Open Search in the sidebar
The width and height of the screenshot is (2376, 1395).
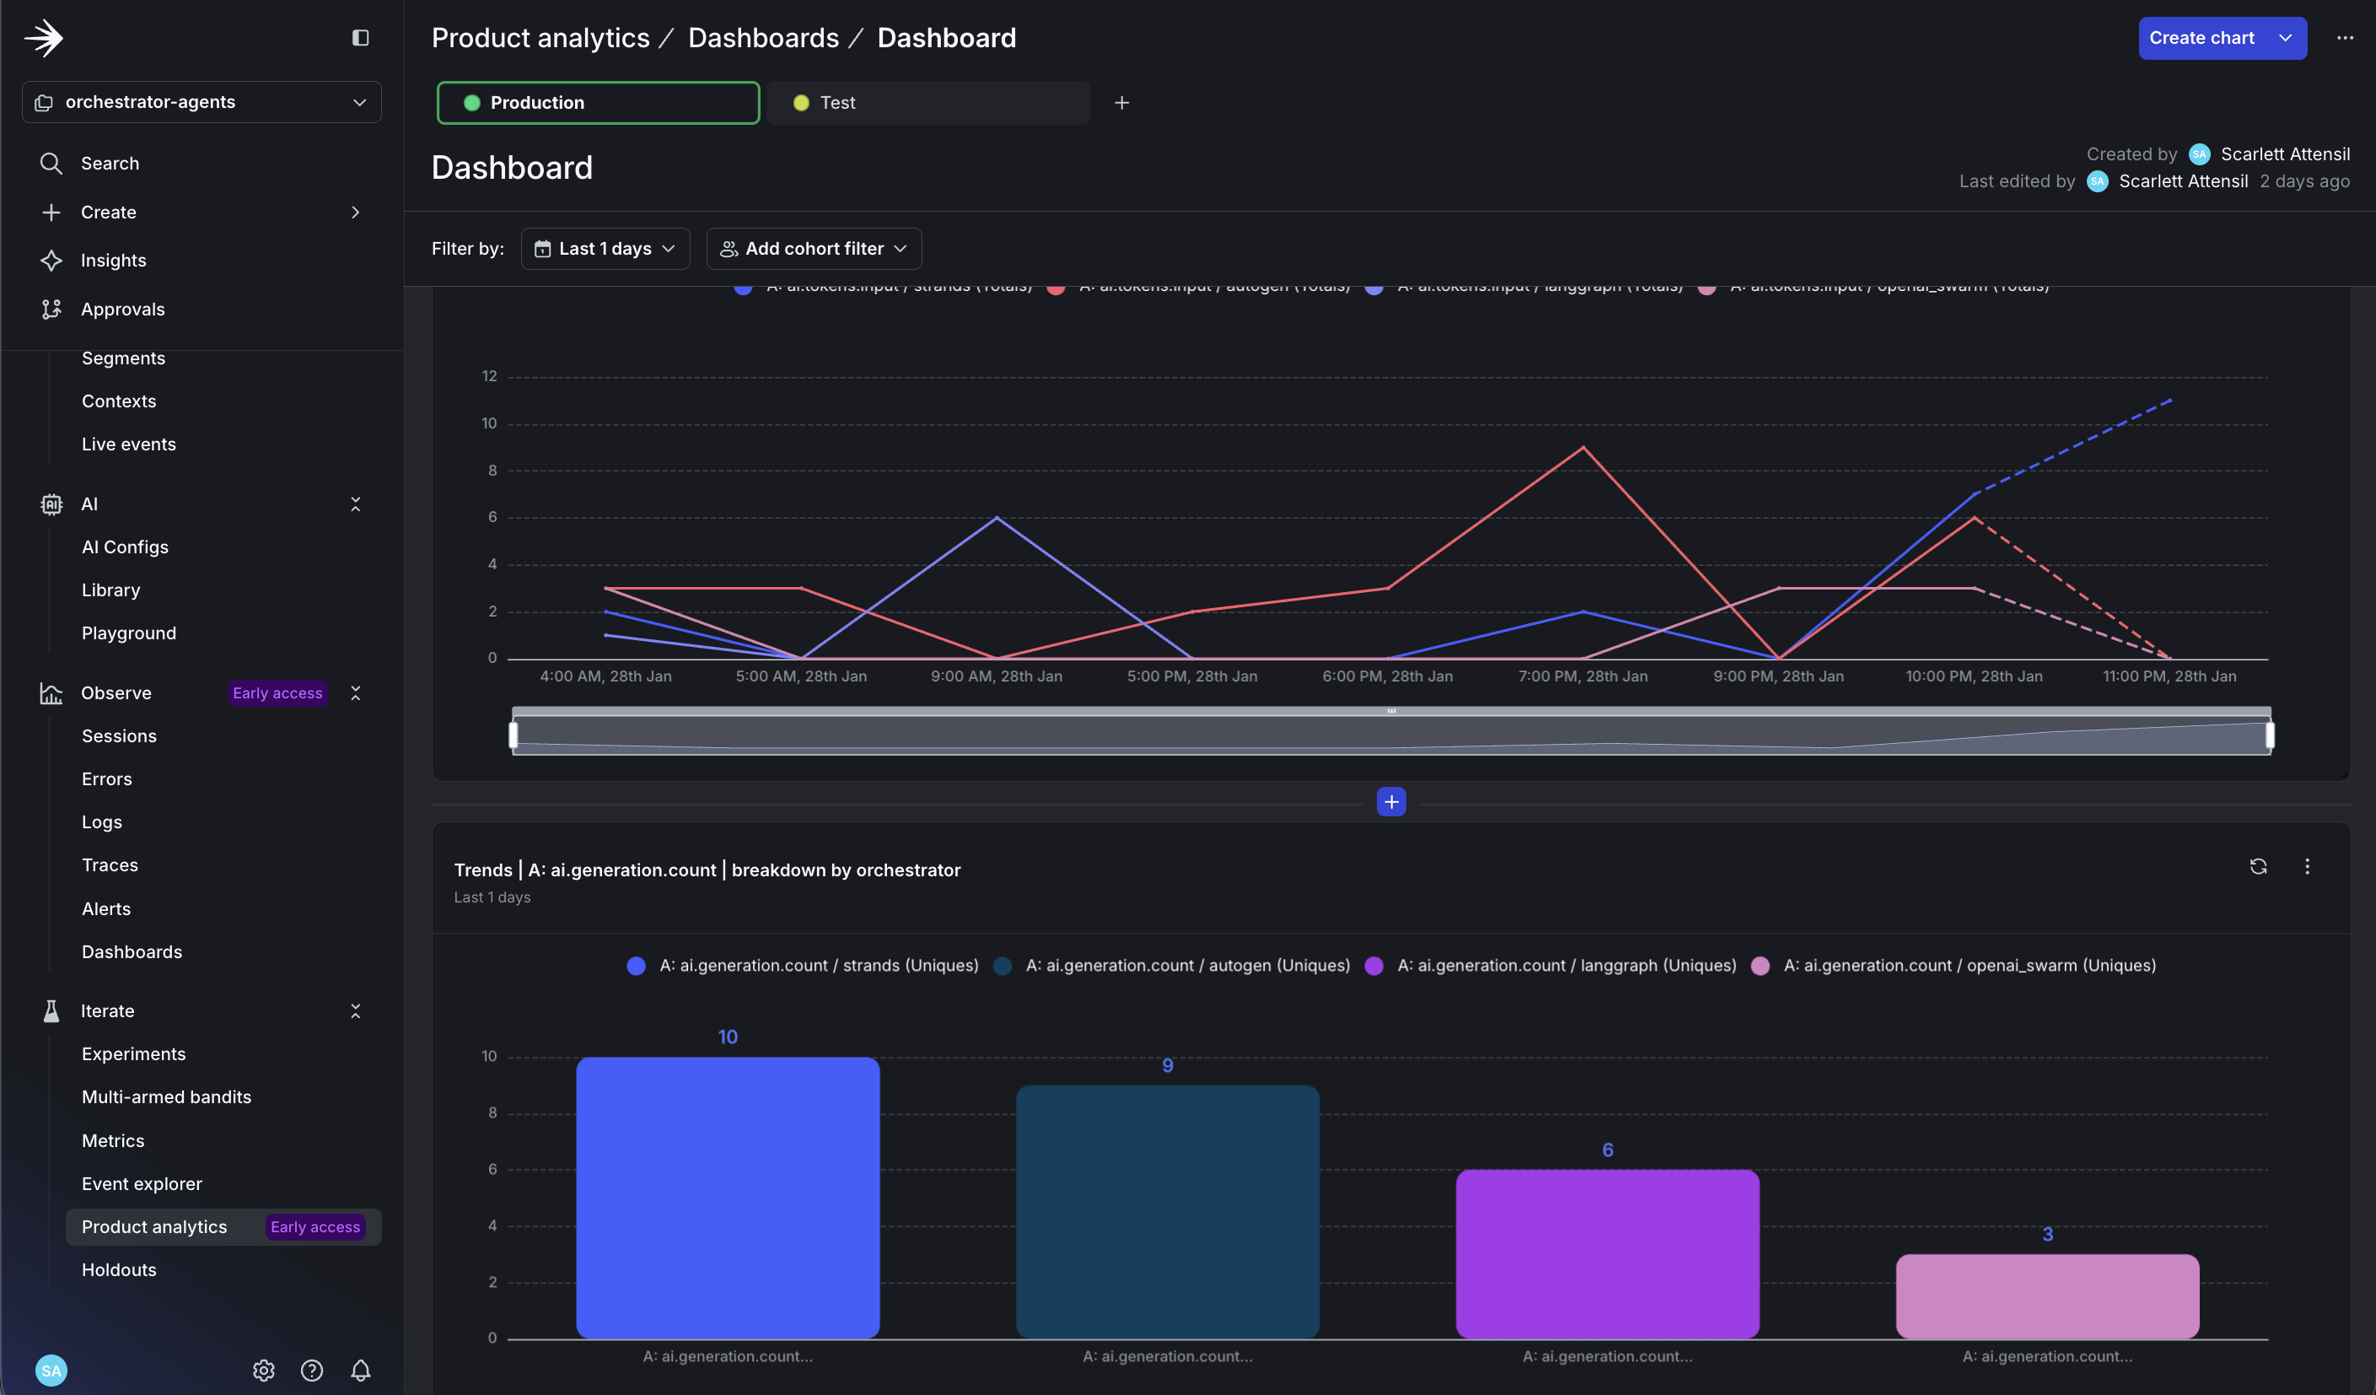click(x=110, y=162)
